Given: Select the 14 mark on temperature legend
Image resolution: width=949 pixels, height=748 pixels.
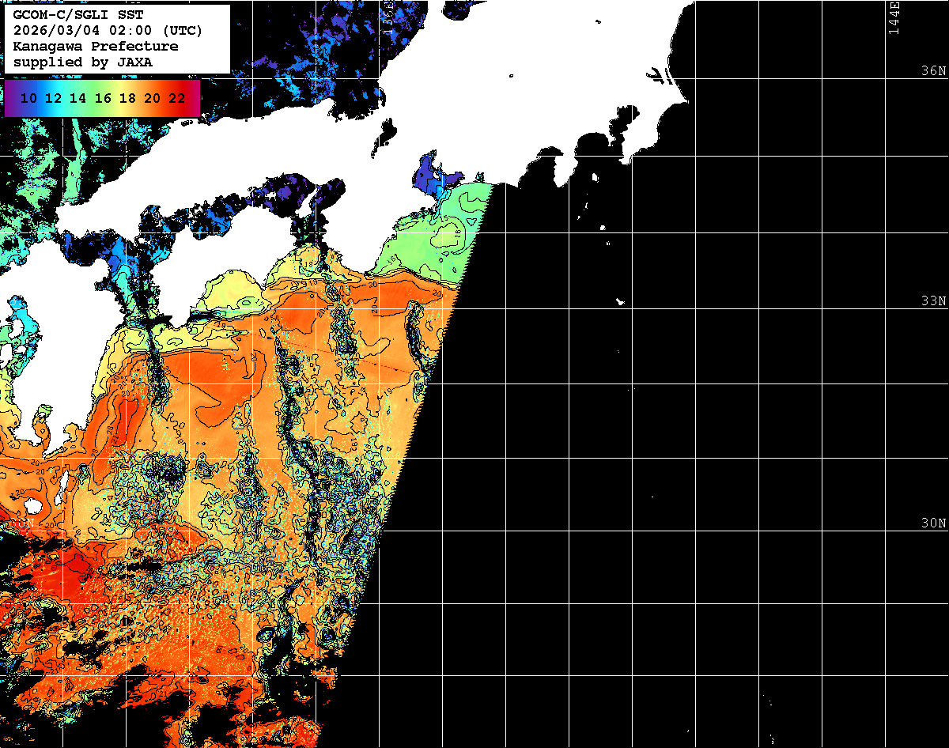Looking at the screenshot, I should tap(78, 98).
